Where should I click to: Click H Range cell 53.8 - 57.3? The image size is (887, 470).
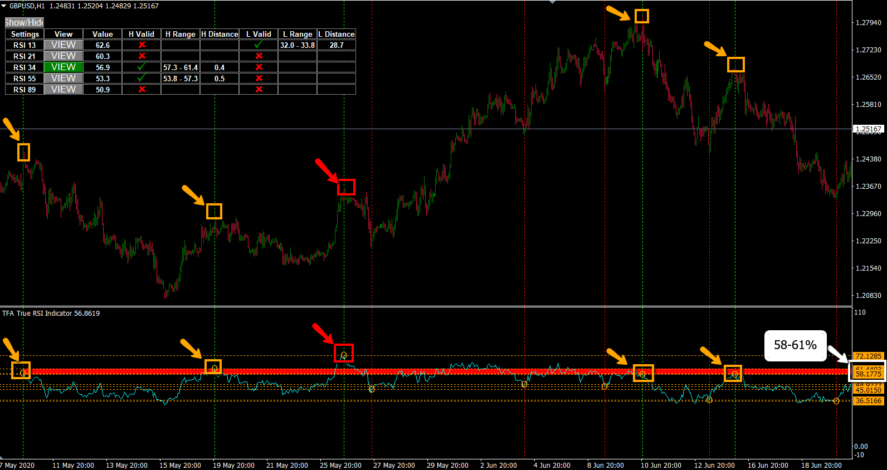[181, 79]
